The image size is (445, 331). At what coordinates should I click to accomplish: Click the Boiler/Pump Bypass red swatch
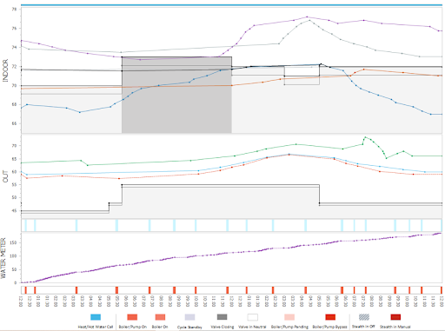(330, 317)
